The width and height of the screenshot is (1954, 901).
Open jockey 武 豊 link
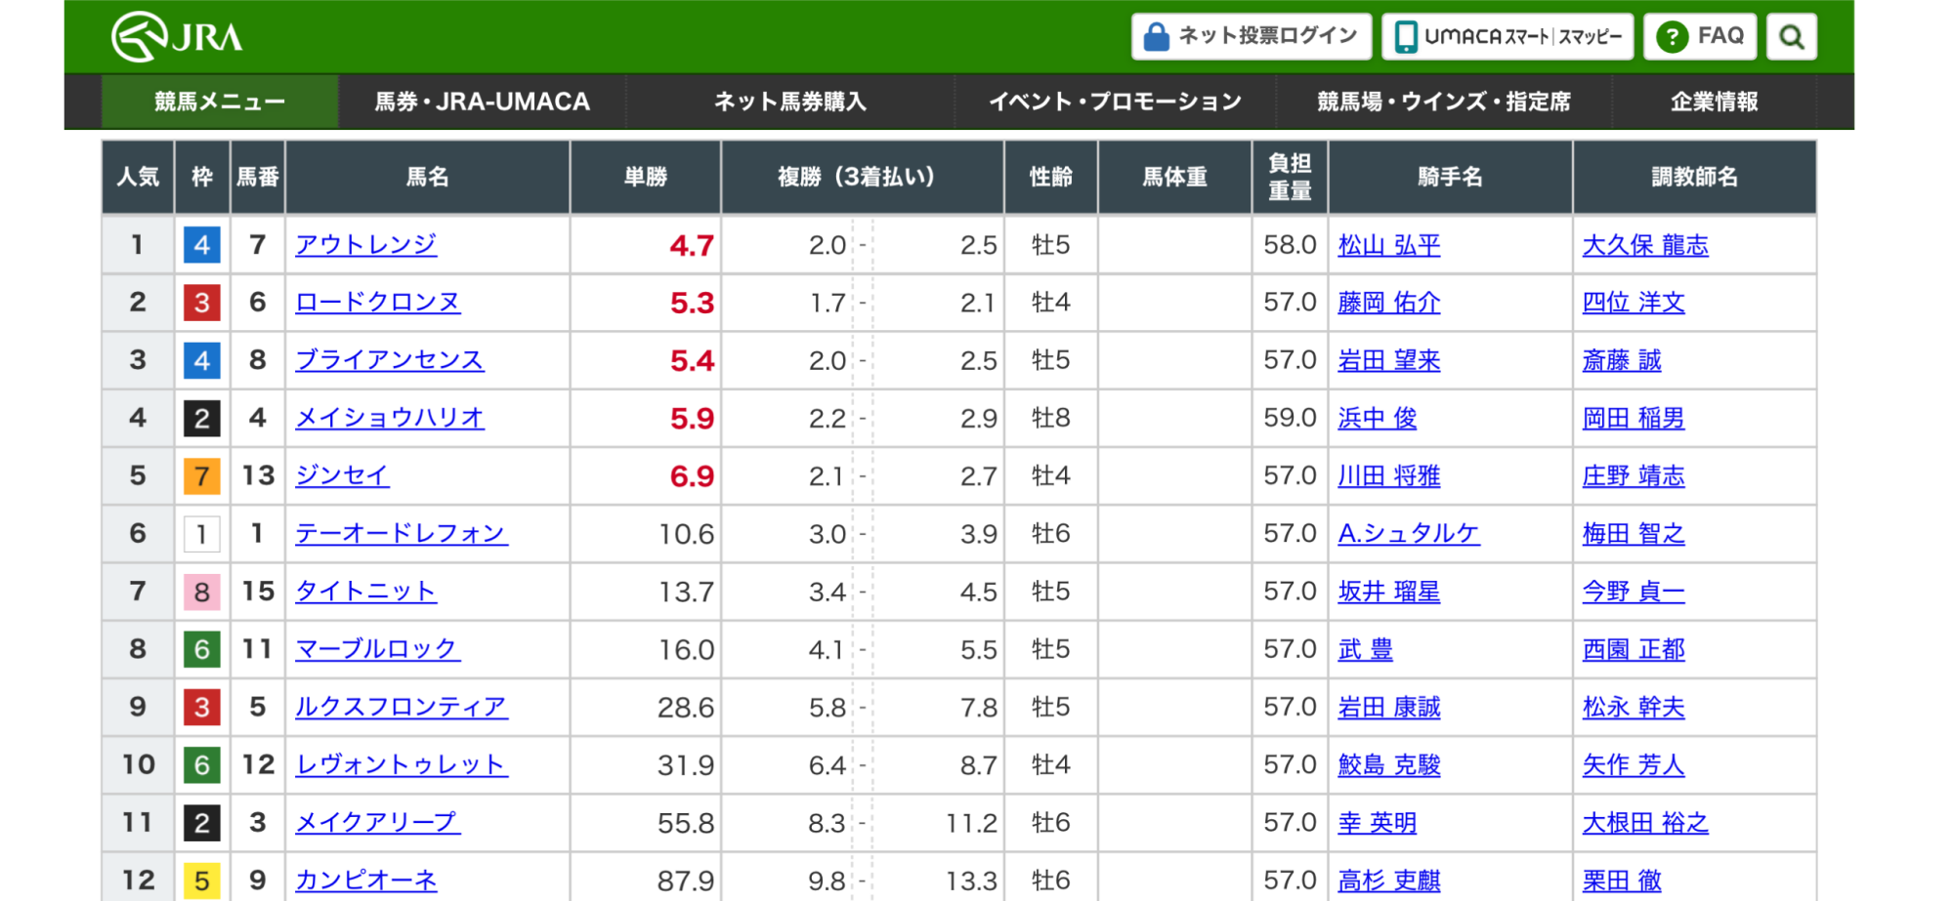click(1365, 649)
